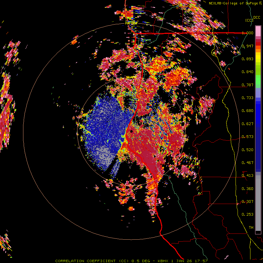Image resolution: width=263 pixels, height=263 pixels.
Task: Pick the light pink color bar segment
Action: pyautogui.click(x=258, y=31)
